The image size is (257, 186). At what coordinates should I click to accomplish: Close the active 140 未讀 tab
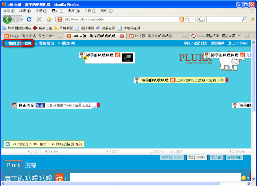click(122, 36)
